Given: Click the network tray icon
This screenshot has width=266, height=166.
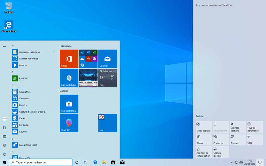Looking at the screenshot, I should pyautogui.click(x=236, y=162).
